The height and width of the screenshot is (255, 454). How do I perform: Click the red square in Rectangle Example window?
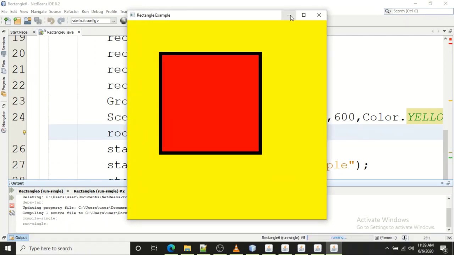pos(210,103)
